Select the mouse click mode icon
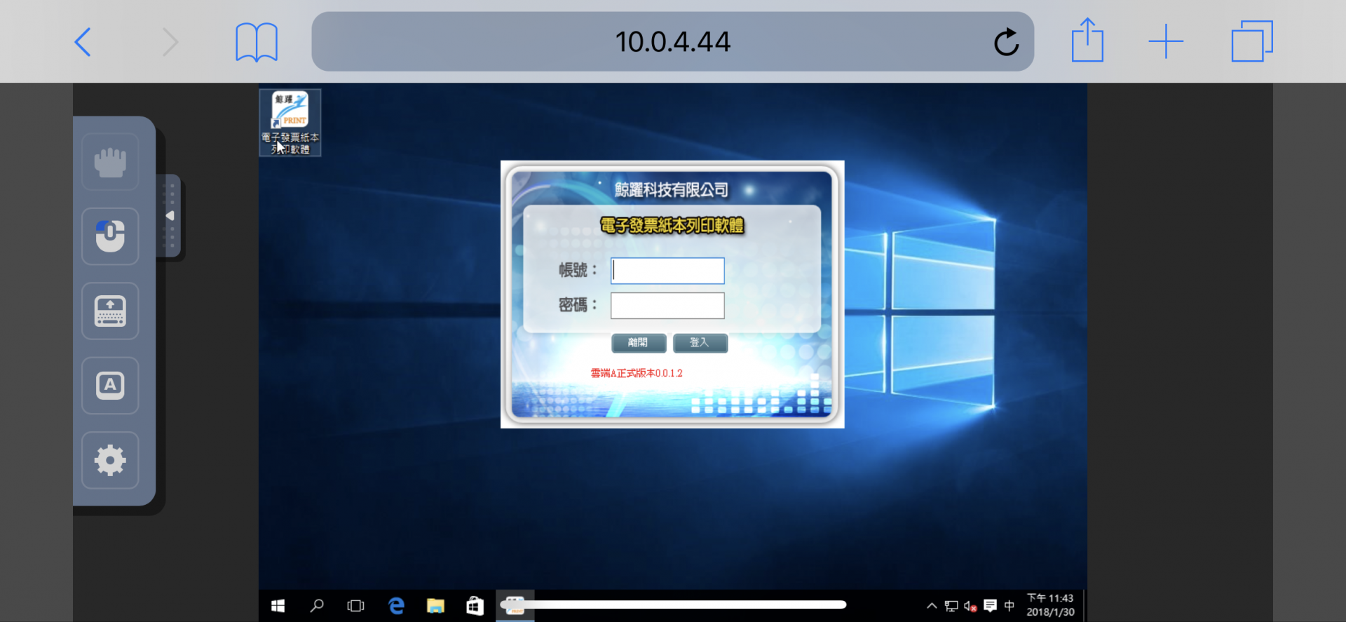1346x622 pixels. tap(110, 236)
